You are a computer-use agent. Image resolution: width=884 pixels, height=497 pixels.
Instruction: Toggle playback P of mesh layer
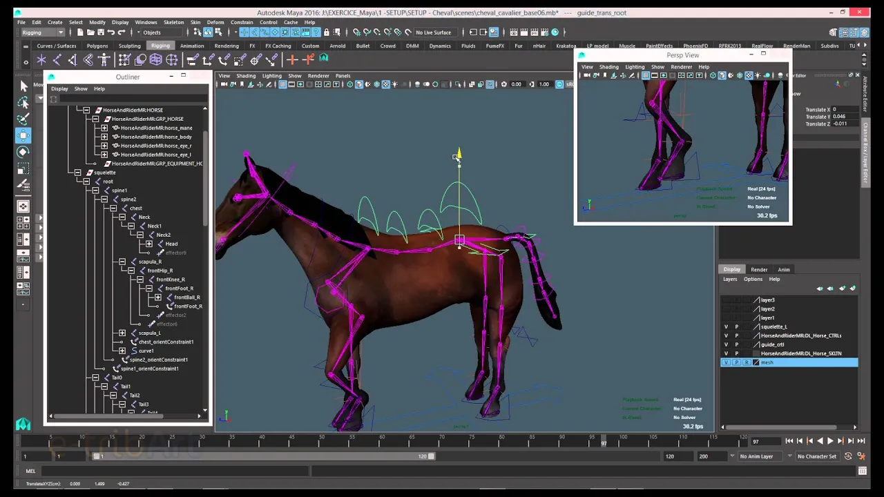tap(736, 362)
